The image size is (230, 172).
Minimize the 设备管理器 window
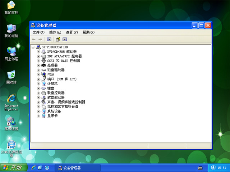[x=194, y=25]
